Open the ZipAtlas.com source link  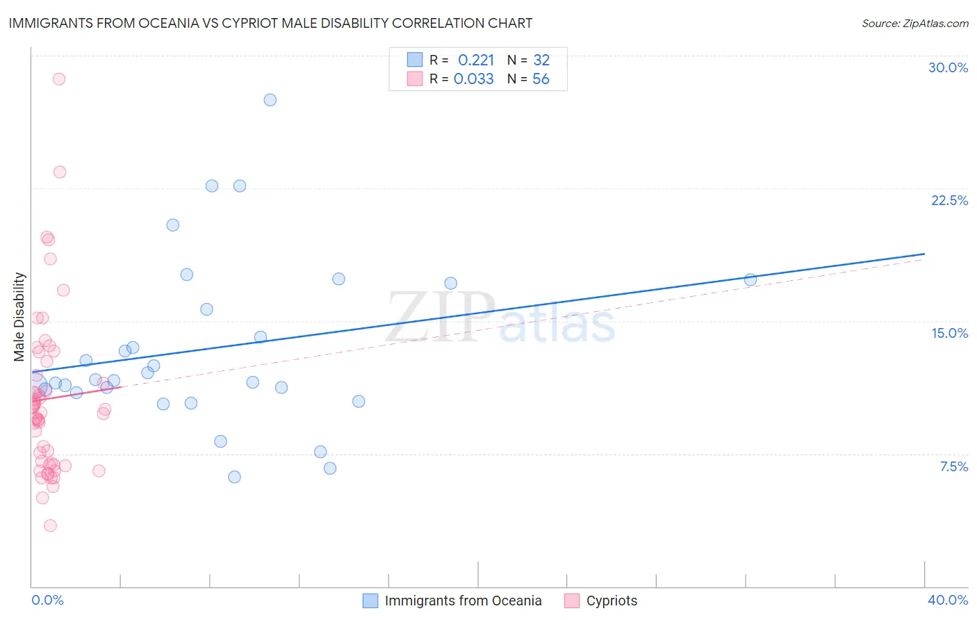915,23
